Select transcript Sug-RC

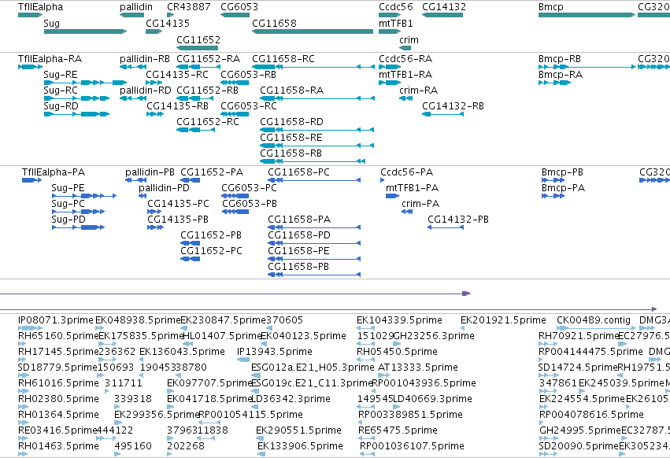[x=76, y=98]
